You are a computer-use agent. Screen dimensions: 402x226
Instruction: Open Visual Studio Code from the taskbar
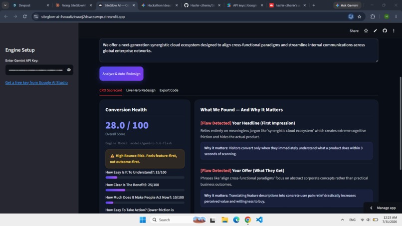pos(259,220)
